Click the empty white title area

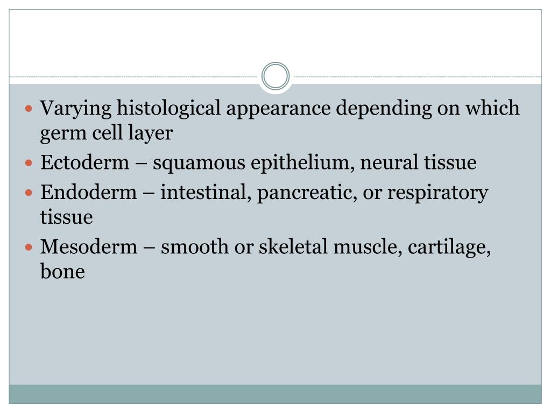pyautogui.click(x=275, y=39)
